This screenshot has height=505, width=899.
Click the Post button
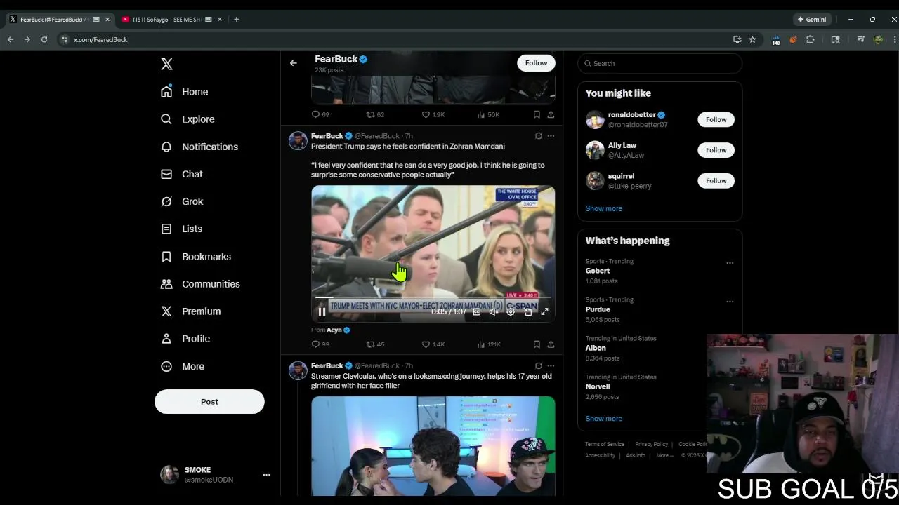click(209, 402)
